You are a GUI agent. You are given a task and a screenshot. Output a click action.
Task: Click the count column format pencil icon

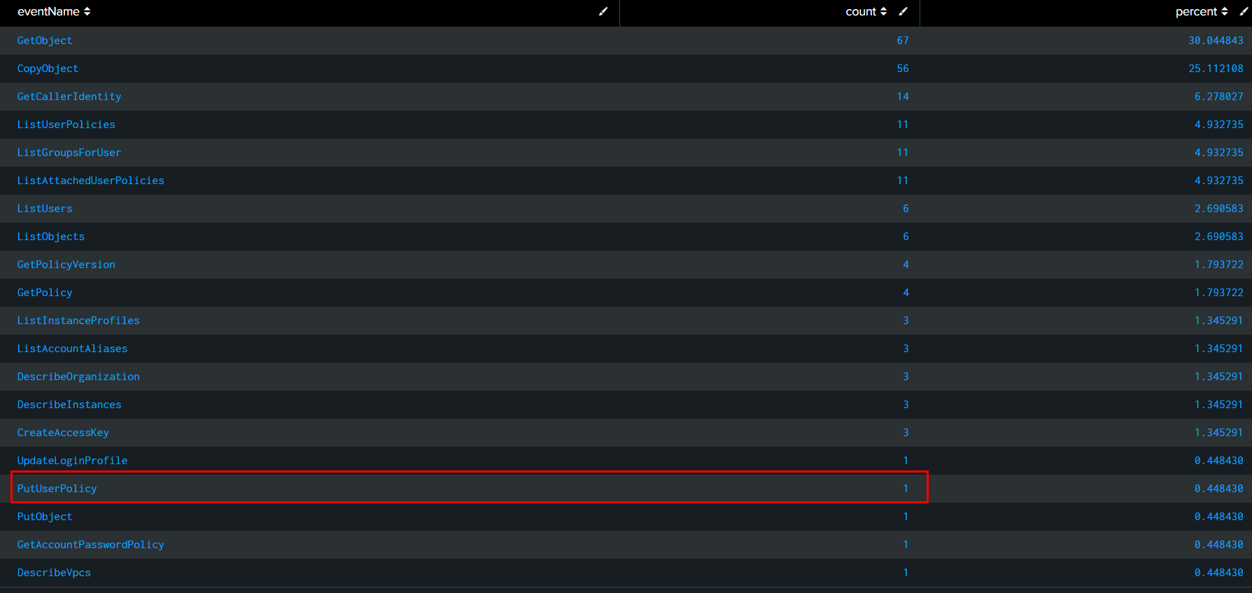[x=903, y=11]
